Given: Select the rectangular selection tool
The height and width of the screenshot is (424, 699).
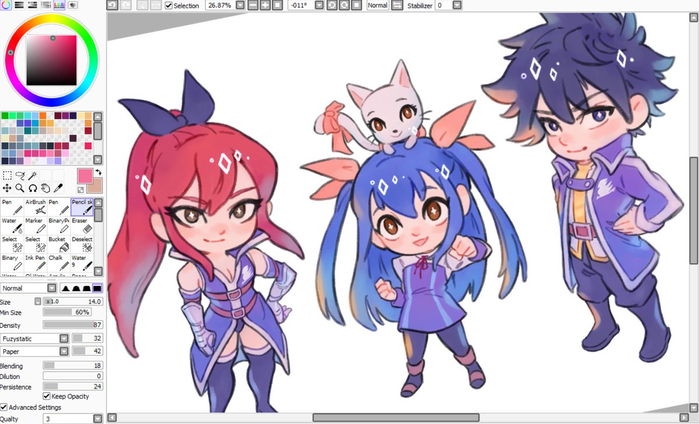Looking at the screenshot, I should point(7,175).
